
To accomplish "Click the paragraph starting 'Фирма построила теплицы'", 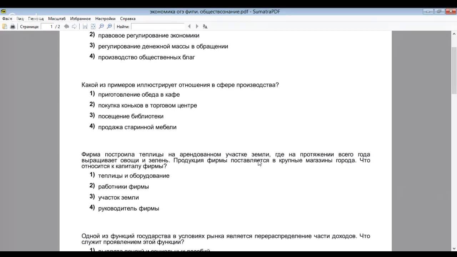I will [x=226, y=160].
